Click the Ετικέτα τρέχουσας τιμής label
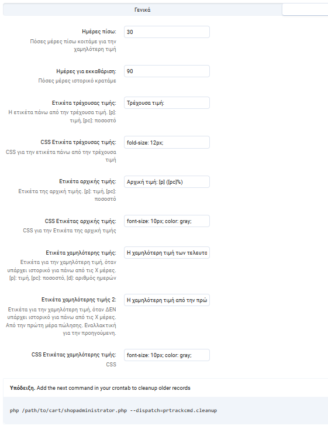Image resolution: width=328 pixels, height=439 pixels. (x=84, y=103)
